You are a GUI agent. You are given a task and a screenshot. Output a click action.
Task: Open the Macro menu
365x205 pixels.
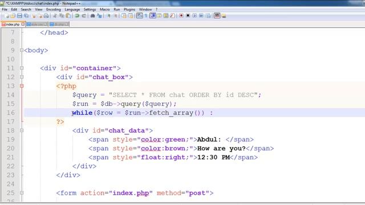[x=104, y=9]
